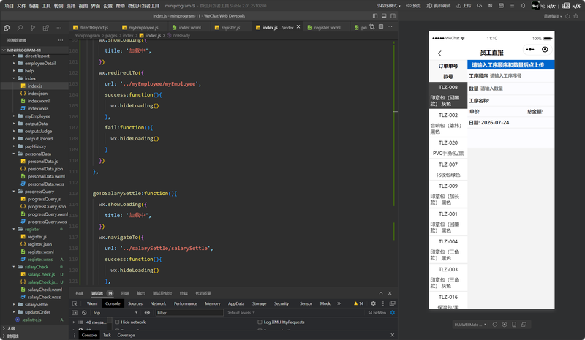
Task: Open the 文件 menu
Action: (21, 6)
